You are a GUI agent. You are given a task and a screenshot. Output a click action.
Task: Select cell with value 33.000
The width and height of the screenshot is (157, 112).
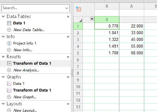point(132,33)
